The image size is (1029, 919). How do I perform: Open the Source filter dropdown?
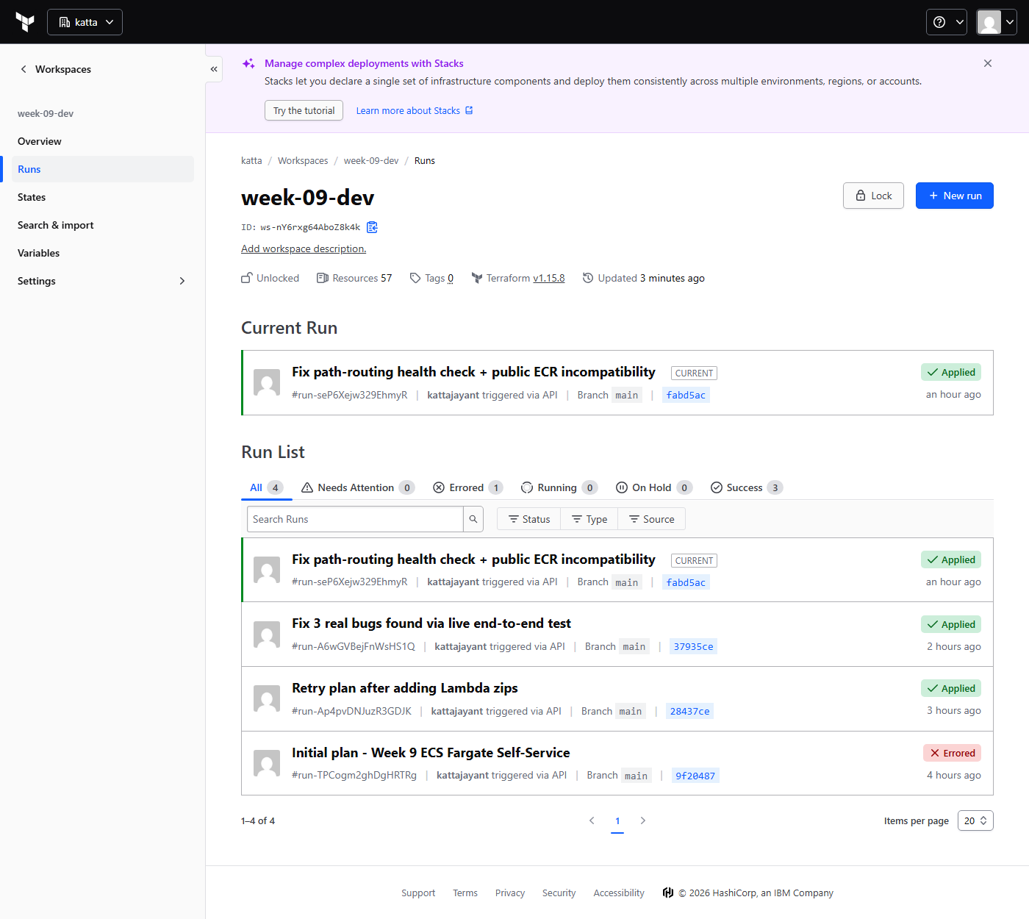[x=652, y=519]
